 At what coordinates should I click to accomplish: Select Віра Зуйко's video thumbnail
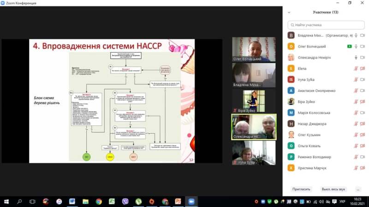click(254, 101)
